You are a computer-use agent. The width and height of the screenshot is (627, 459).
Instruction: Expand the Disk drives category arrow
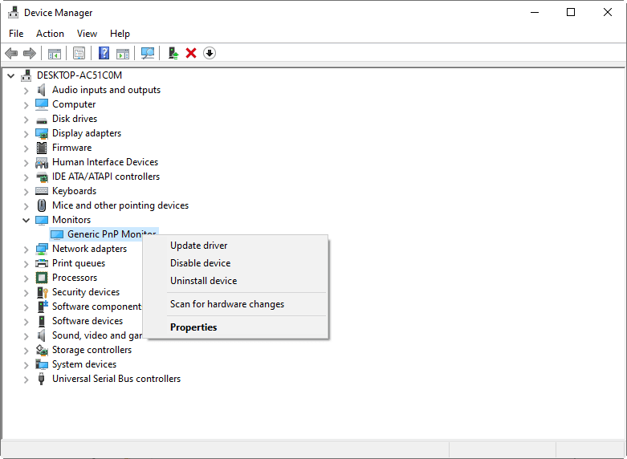(x=26, y=119)
